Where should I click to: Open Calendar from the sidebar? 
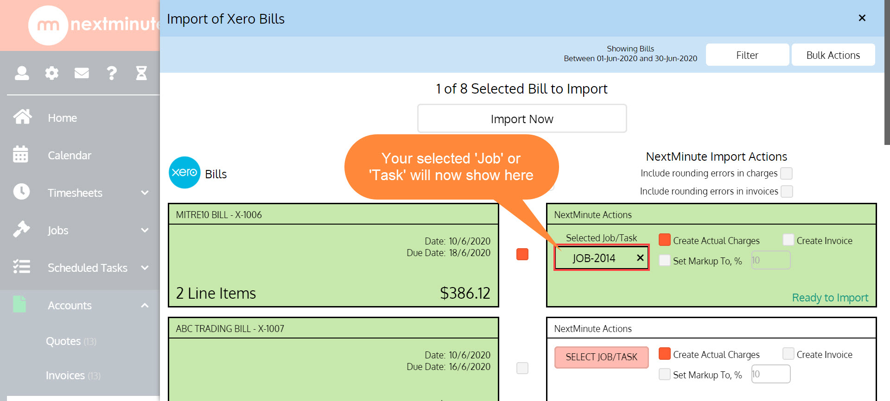coord(70,156)
